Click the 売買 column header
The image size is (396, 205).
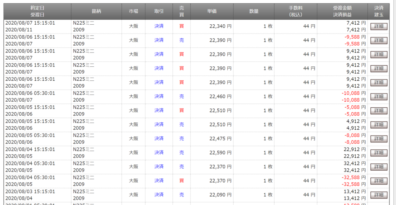182,11
